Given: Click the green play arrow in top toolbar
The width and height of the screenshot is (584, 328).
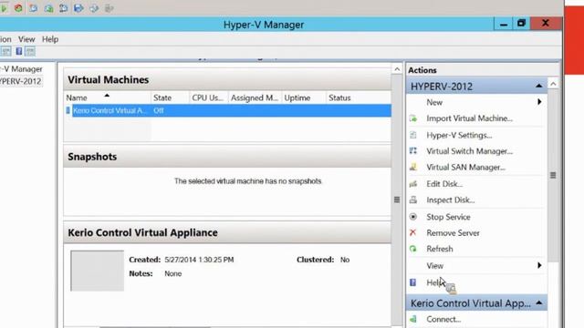Looking at the screenshot, I should point(4,8).
